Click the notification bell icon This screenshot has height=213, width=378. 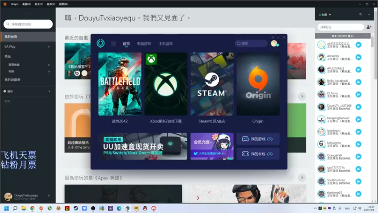pyautogui.click(x=5, y=91)
